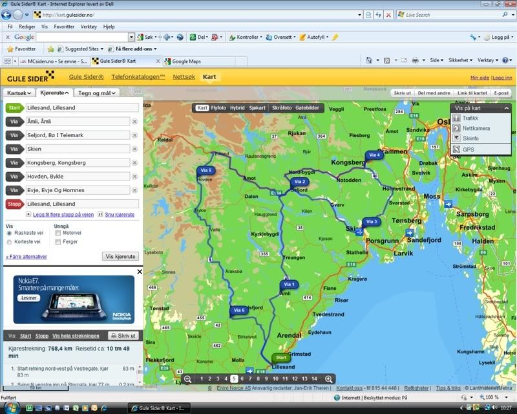The width and height of the screenshot is (517, 414).
Task: Click the Start location input field
Action: pyautogui.click(x=82, y=108)
